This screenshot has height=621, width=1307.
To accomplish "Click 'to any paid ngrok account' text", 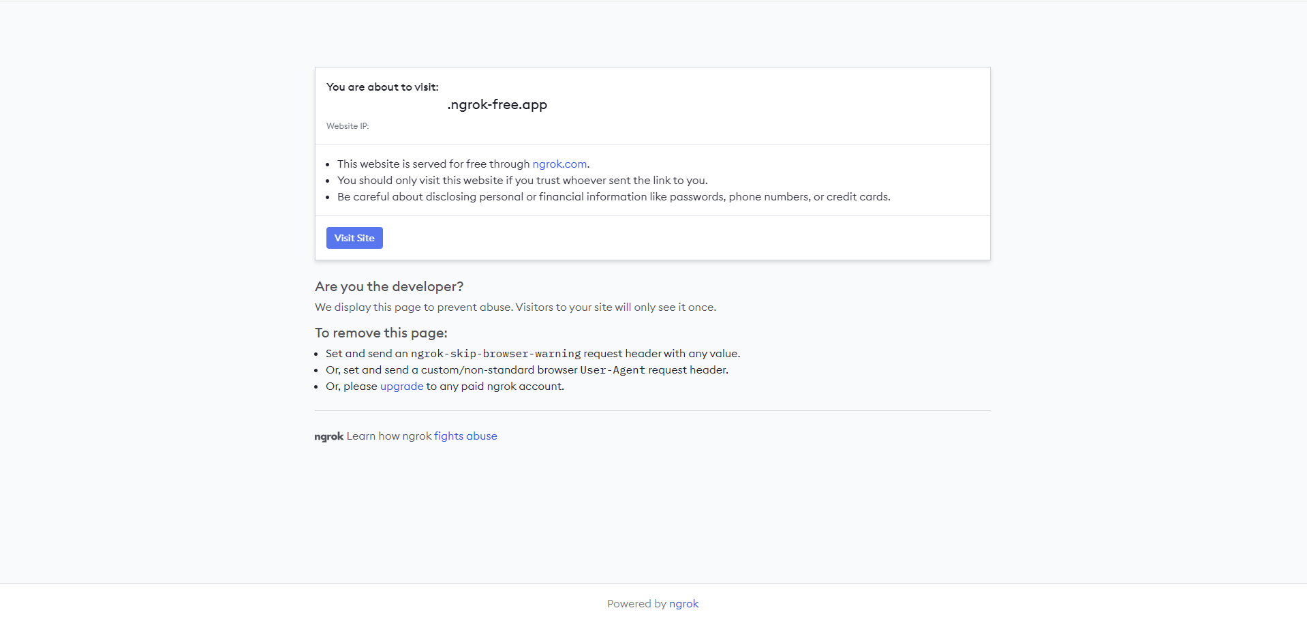I will pos(495,387).
